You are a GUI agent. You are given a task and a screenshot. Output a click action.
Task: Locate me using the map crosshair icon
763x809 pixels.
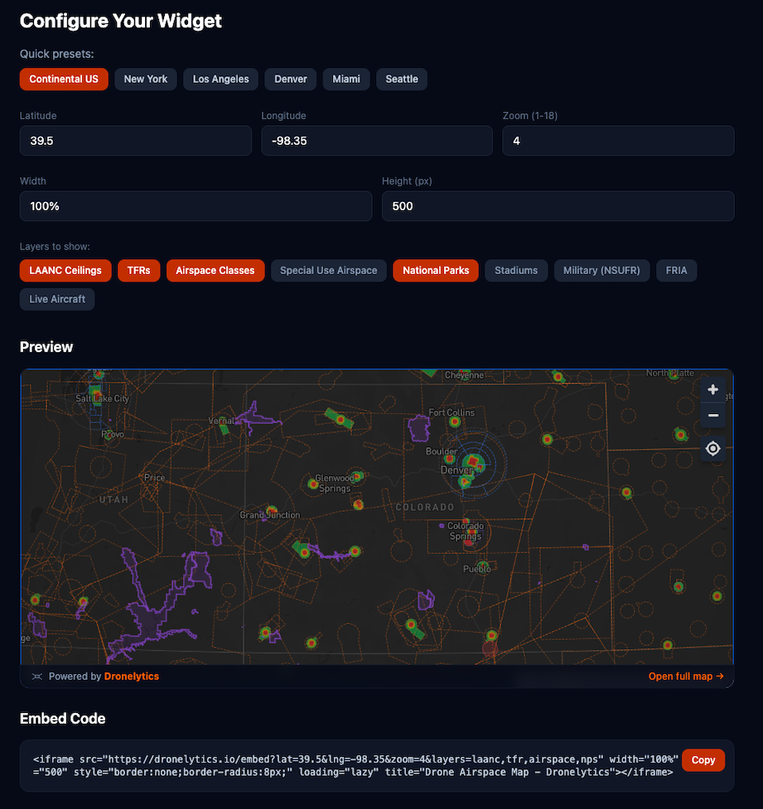point(713,448)
